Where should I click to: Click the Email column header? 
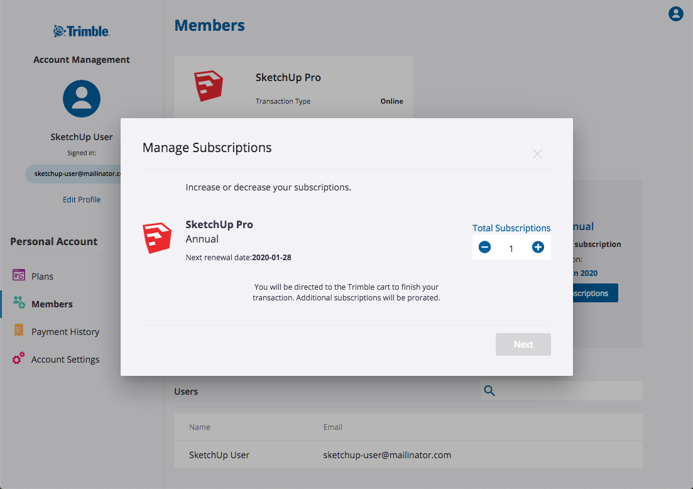pyautogui.click(x=332, y=427)
